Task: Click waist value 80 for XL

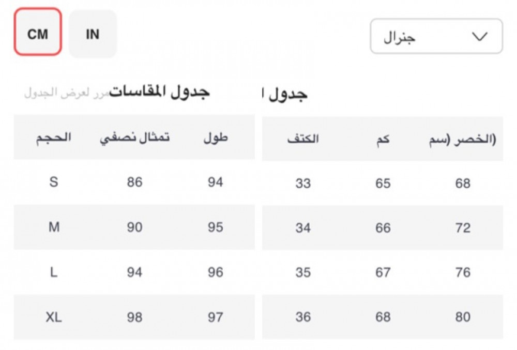Action: pos(463,317)
